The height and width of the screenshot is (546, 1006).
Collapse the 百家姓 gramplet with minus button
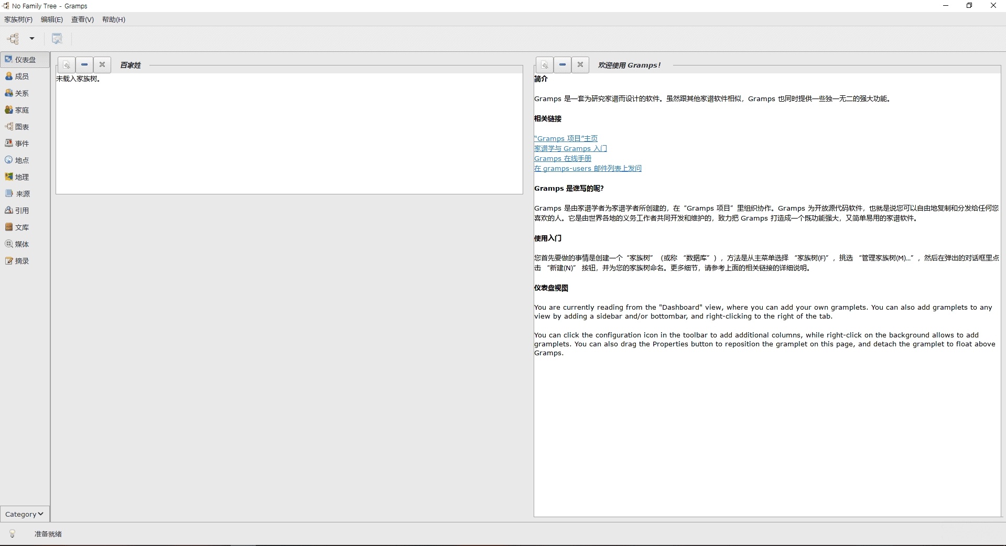(84, 64)
